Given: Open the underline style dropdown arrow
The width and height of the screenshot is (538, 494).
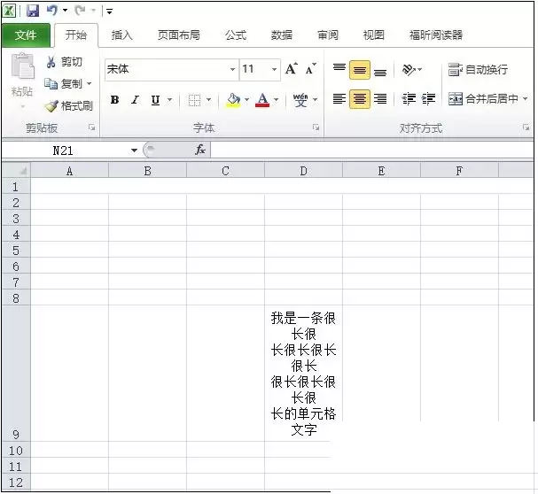Looking at the screenshot, I should (170, 100).
